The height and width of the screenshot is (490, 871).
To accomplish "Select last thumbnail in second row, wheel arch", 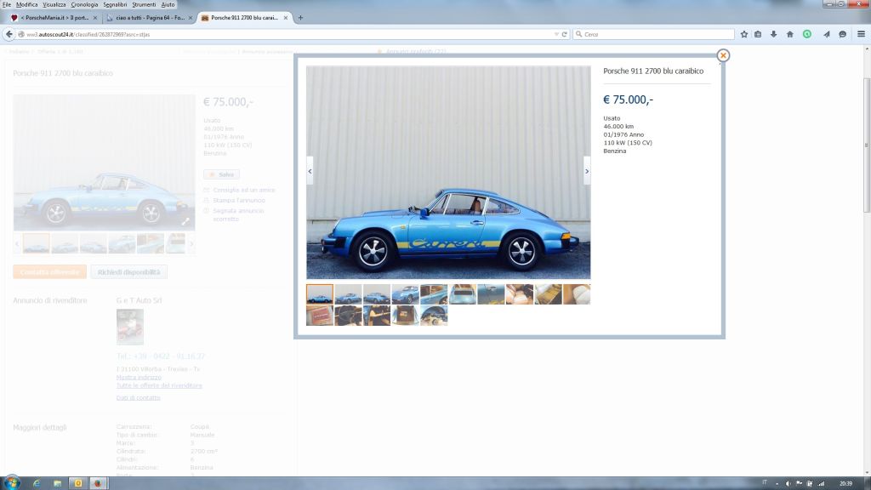I will [x=434, y=316].
